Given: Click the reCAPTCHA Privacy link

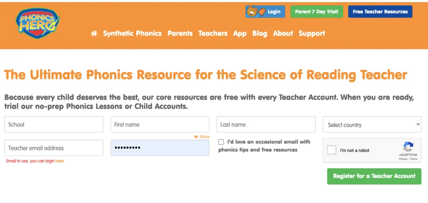Looking at the screenshot, I should tap(403, 159).
